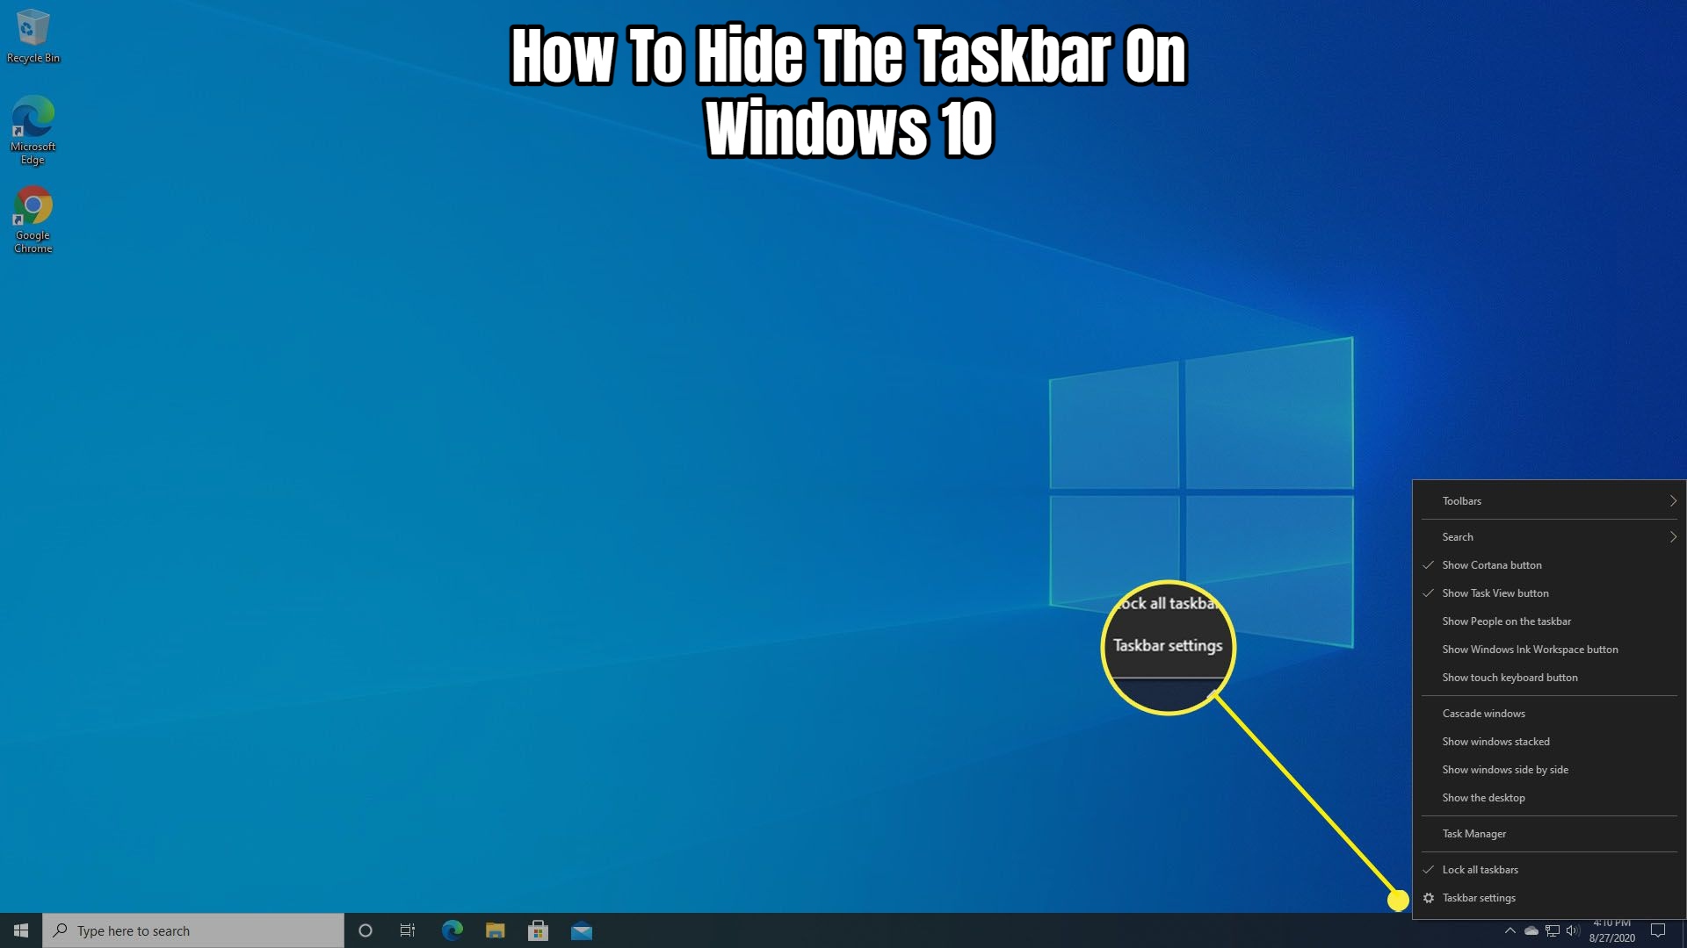
Task: Click the Taskbar settings option
Action: pyautogui.click(x=1479, y=897)
